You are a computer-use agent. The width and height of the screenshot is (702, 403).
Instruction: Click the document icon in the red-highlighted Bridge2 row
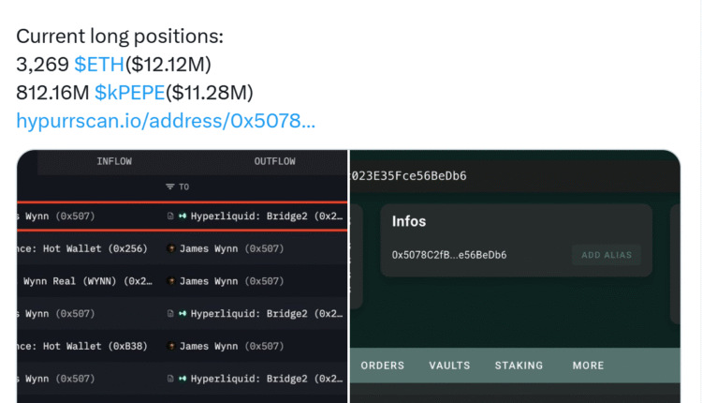pyautogui.click(x=169, y=216)
